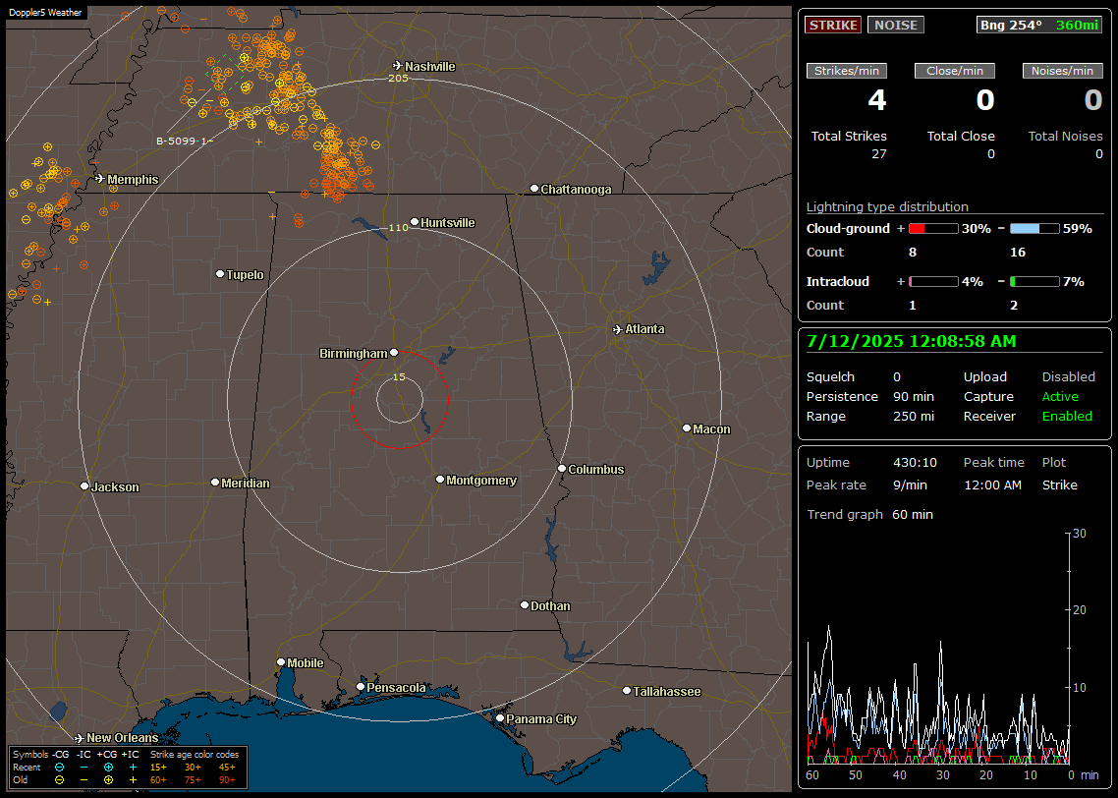Click the Persistence 90 min value
The height and width of the screenshot is (798, 1118).
click(x=914, y=396)
